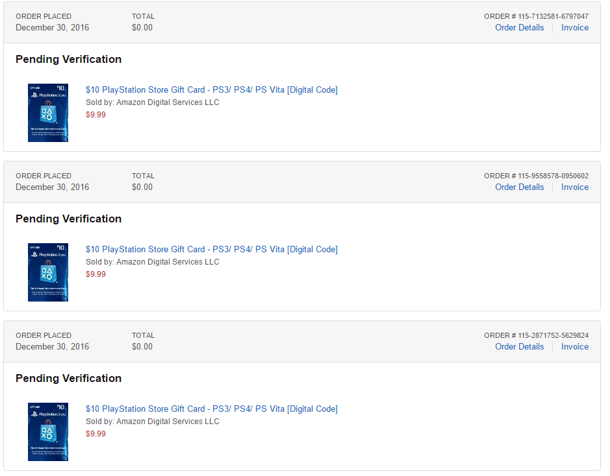Open Order Details for order ending 0950602
Screen dimensions: 610x476
(519, 187)
